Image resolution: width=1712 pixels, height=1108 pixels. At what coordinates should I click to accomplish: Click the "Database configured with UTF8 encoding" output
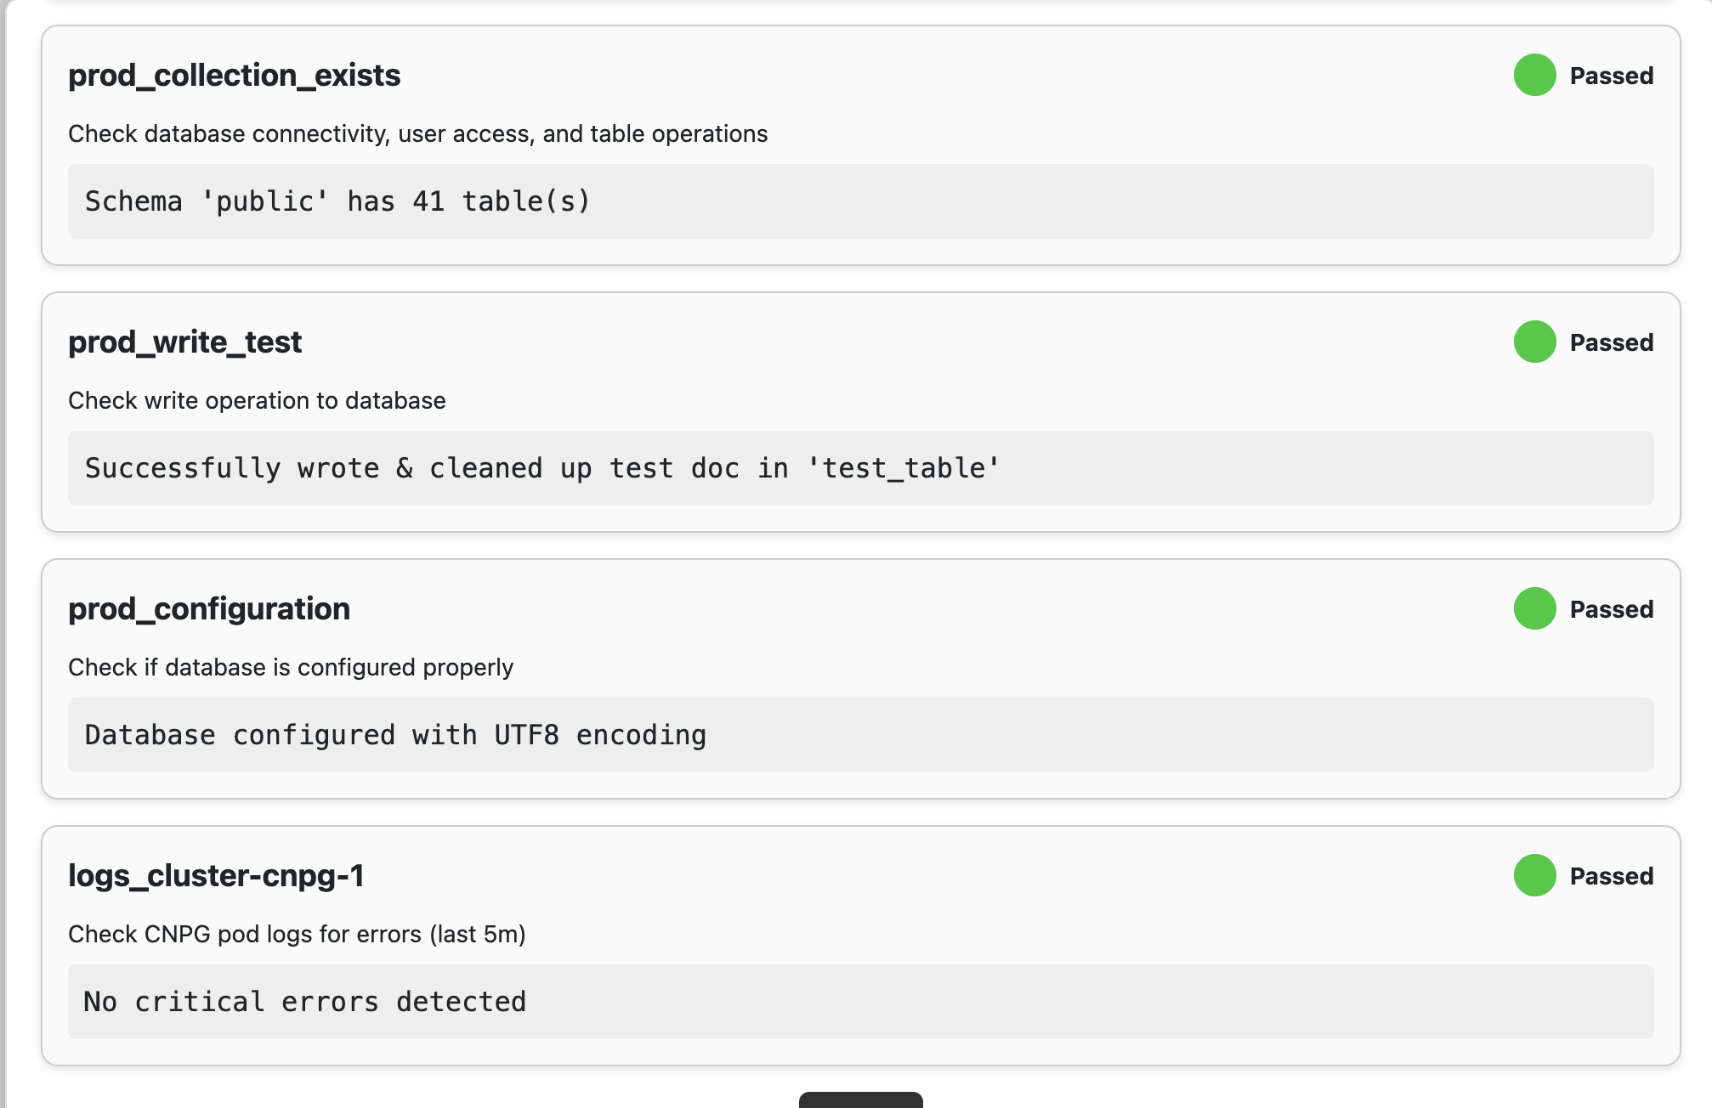coord(395,735)
